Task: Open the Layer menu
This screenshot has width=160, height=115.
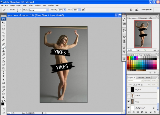Action: tap(18, 6)
